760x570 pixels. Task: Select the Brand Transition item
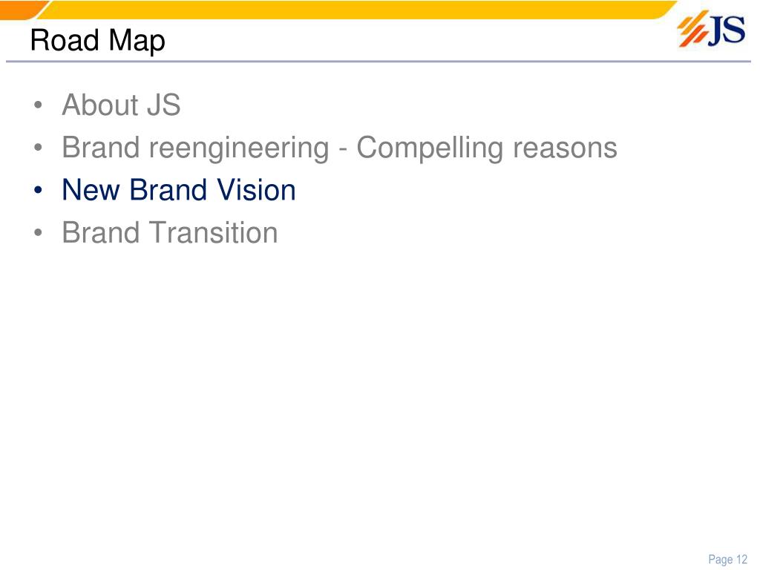170,232
